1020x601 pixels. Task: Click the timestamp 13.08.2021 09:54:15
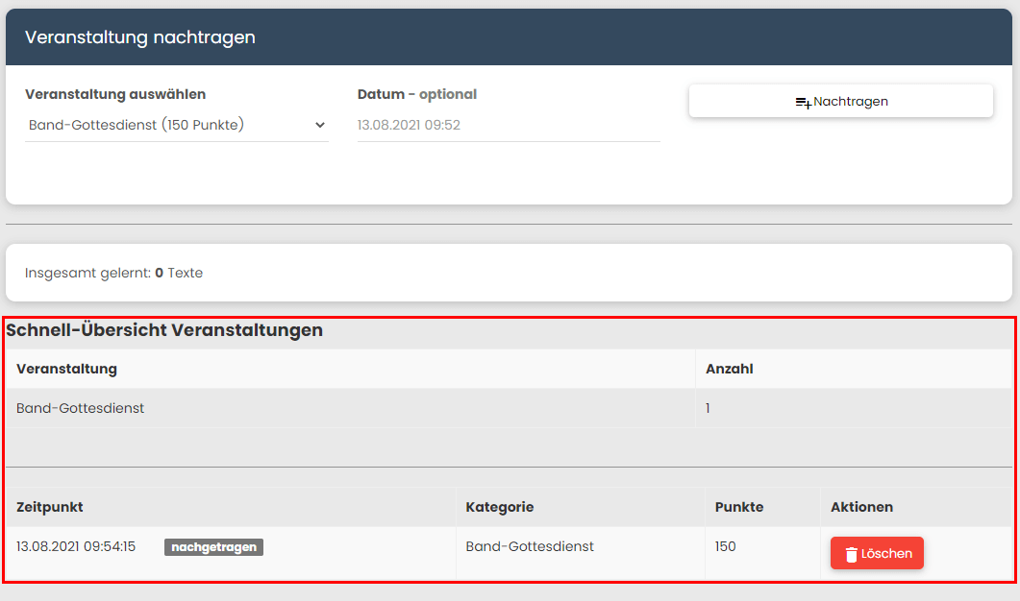pyautogui.click(x=76, y=546)
